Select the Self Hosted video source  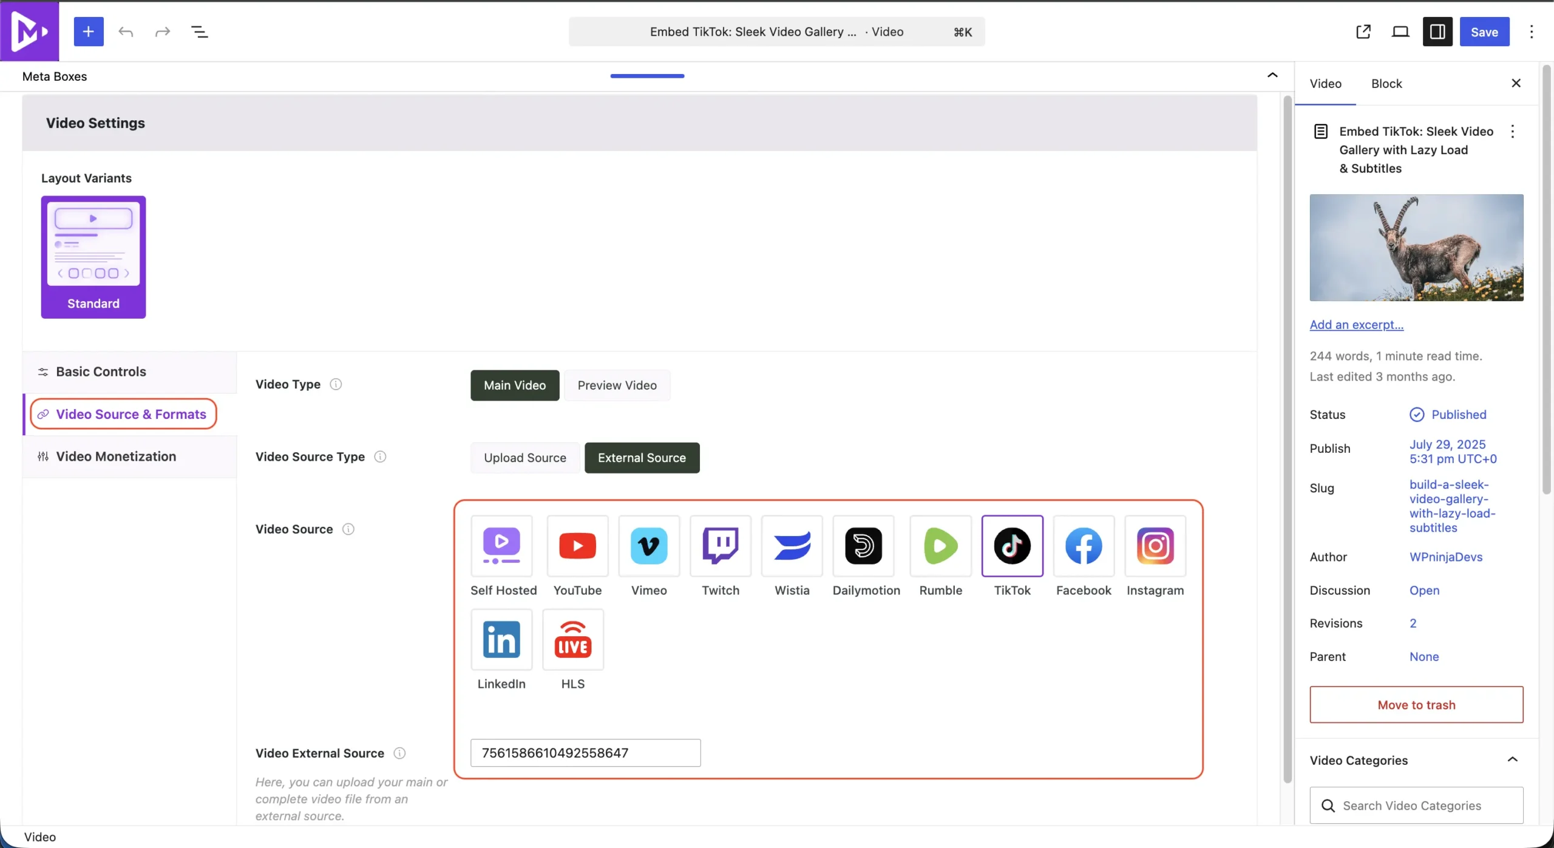point(502,546)
